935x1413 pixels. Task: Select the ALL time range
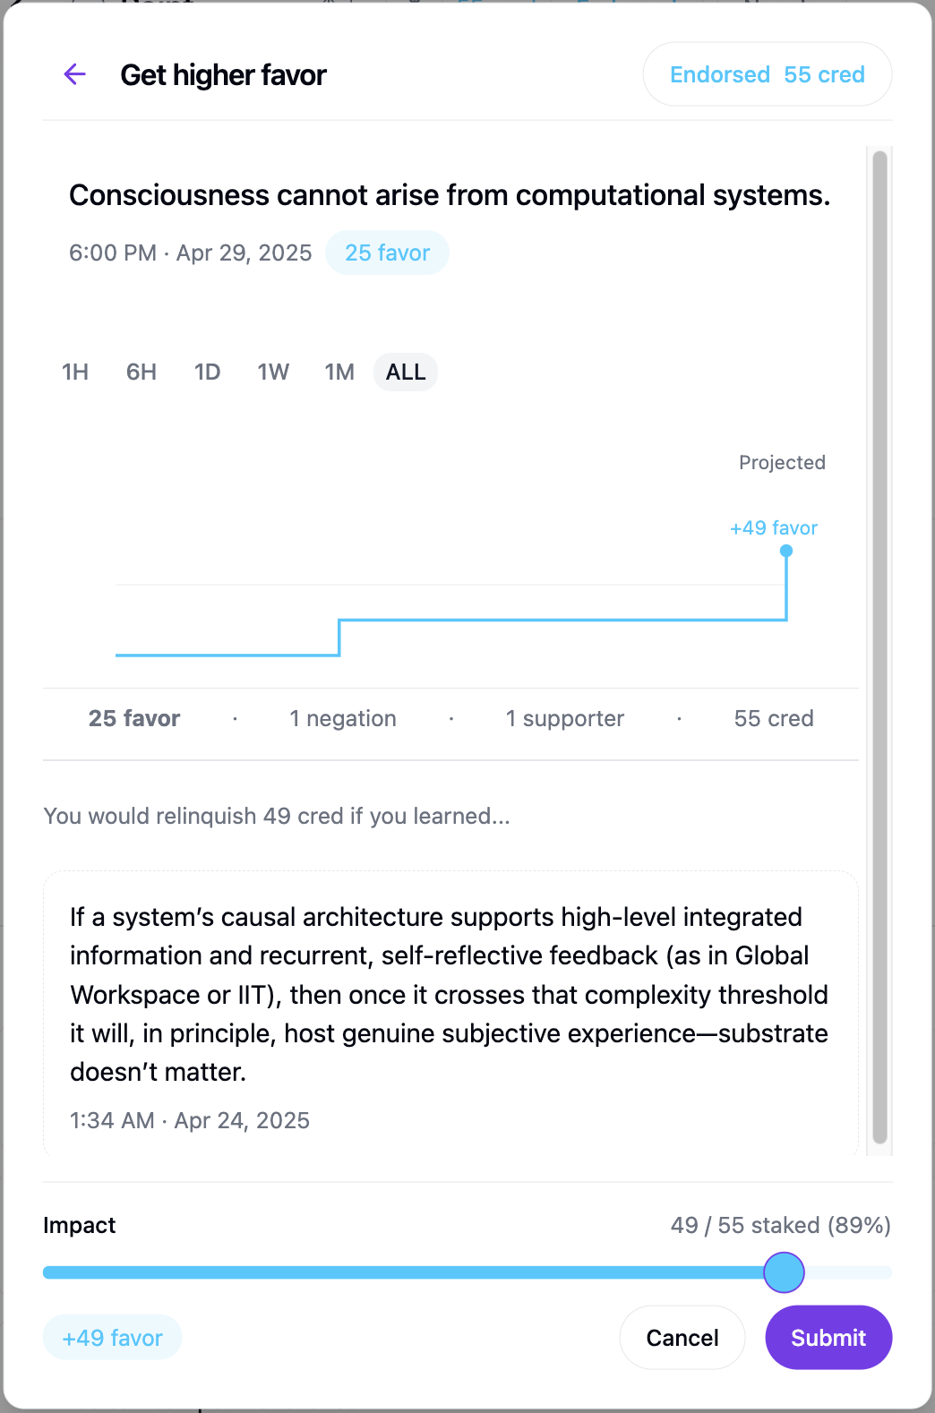pyautogui.click(x=406, y=372)
